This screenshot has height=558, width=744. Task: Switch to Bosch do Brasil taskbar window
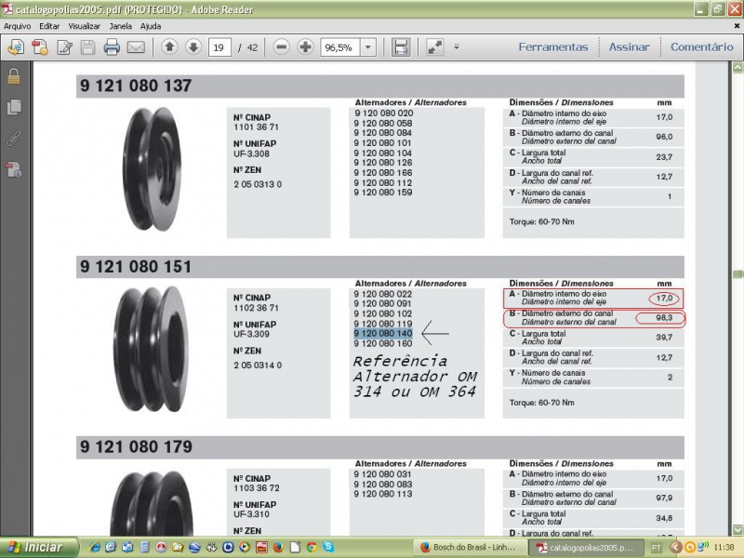pyautogui.click(x=469, y=547)
